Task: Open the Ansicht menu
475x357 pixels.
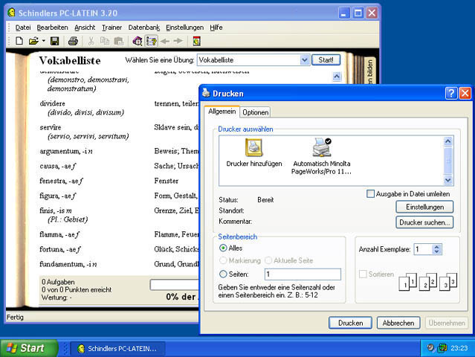Action: click(x=85, y=28)
